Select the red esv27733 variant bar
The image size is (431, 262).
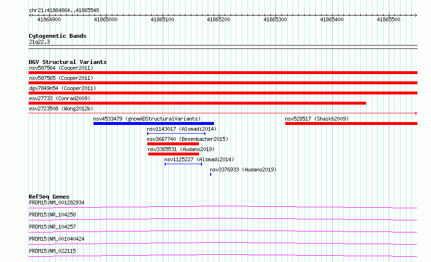(198, 103)
